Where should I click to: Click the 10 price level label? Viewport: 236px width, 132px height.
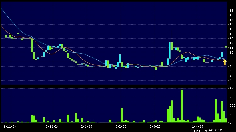232,52
